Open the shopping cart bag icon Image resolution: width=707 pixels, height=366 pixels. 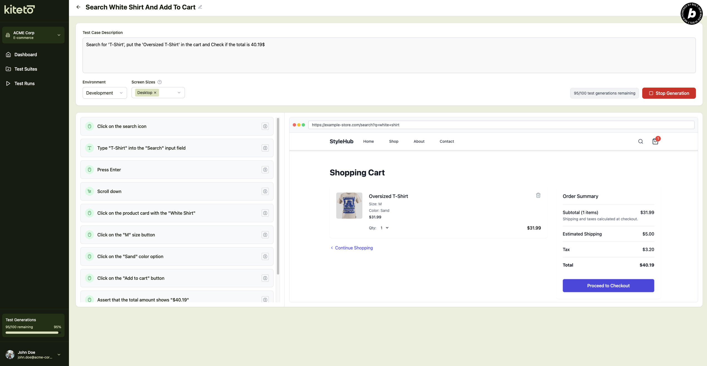[655, 141]
